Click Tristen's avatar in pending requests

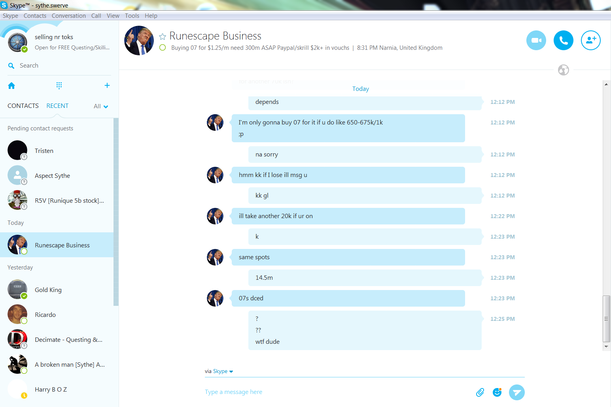(x=17, y=150)
